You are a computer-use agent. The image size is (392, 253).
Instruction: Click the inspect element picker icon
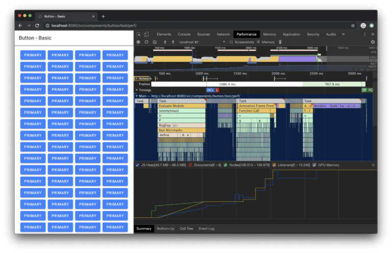point(138,35)
